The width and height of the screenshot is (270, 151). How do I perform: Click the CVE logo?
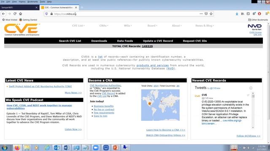click(x=22, y=30)
